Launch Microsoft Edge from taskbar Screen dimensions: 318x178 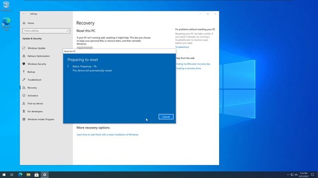point(20,175)
